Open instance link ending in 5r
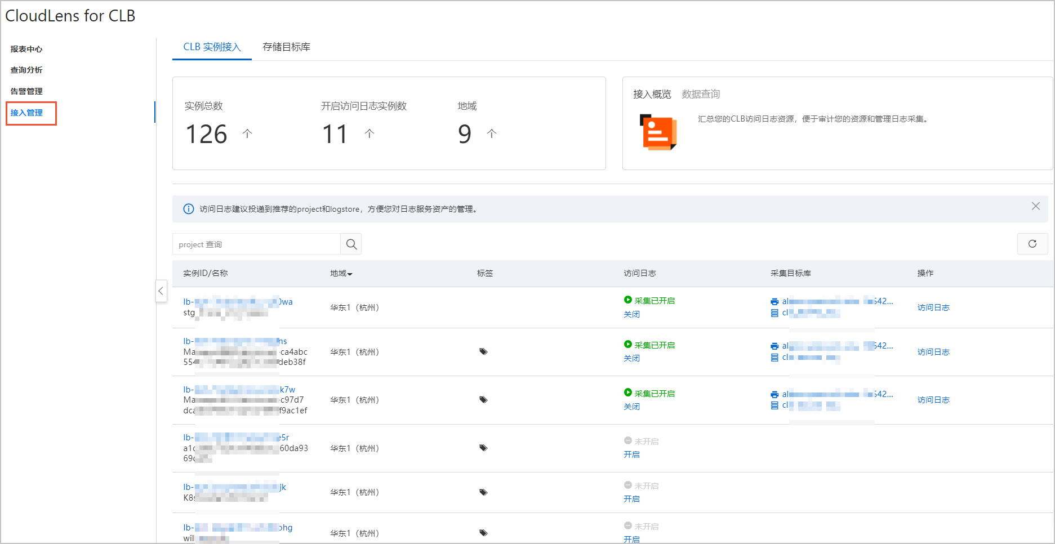The width and height of the screenshot is (1055, 544). pos(236,438)
